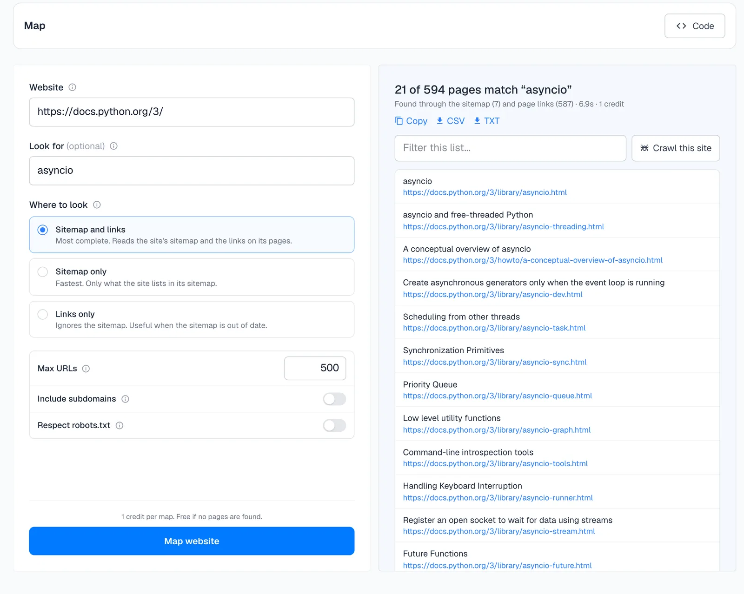Click 'Future Functions' result title
Screen dimensions: 744x594
point(435,554)
